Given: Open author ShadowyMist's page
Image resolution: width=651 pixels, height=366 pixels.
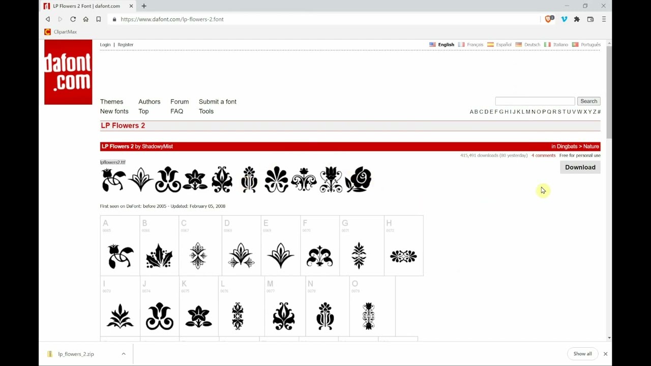Looking at the screenshot, I should click(x=157, y=146).
